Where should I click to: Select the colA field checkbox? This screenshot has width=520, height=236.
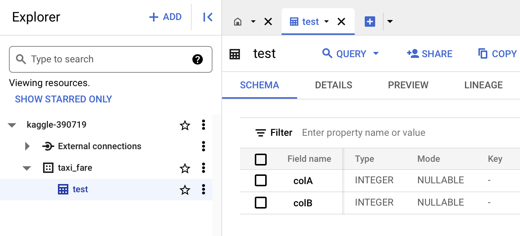click(261, 181)
